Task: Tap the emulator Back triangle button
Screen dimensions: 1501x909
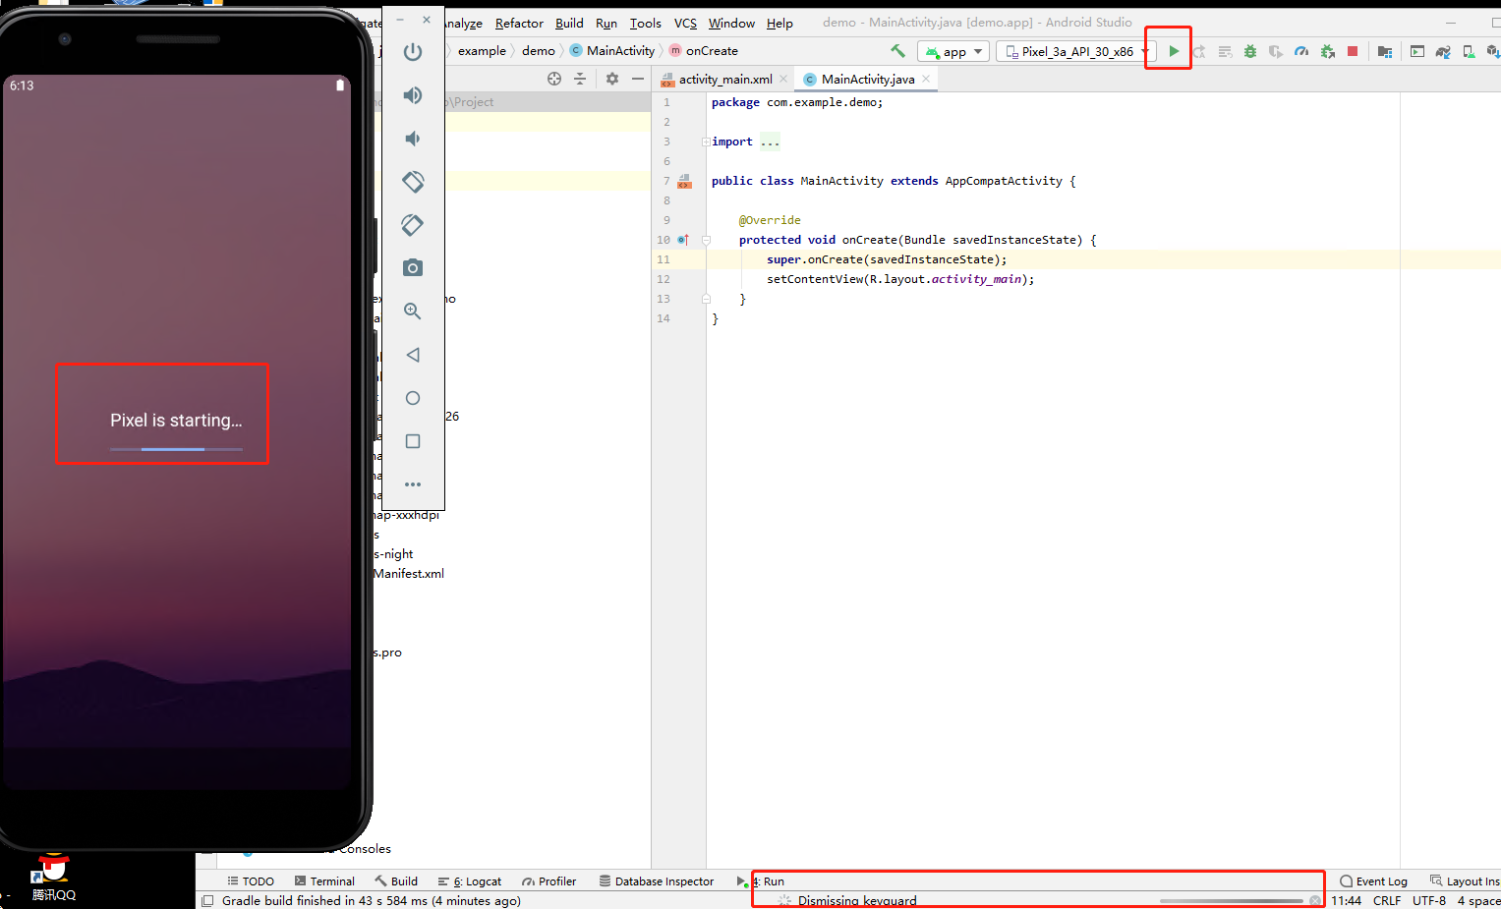Action: click(413, 355)
